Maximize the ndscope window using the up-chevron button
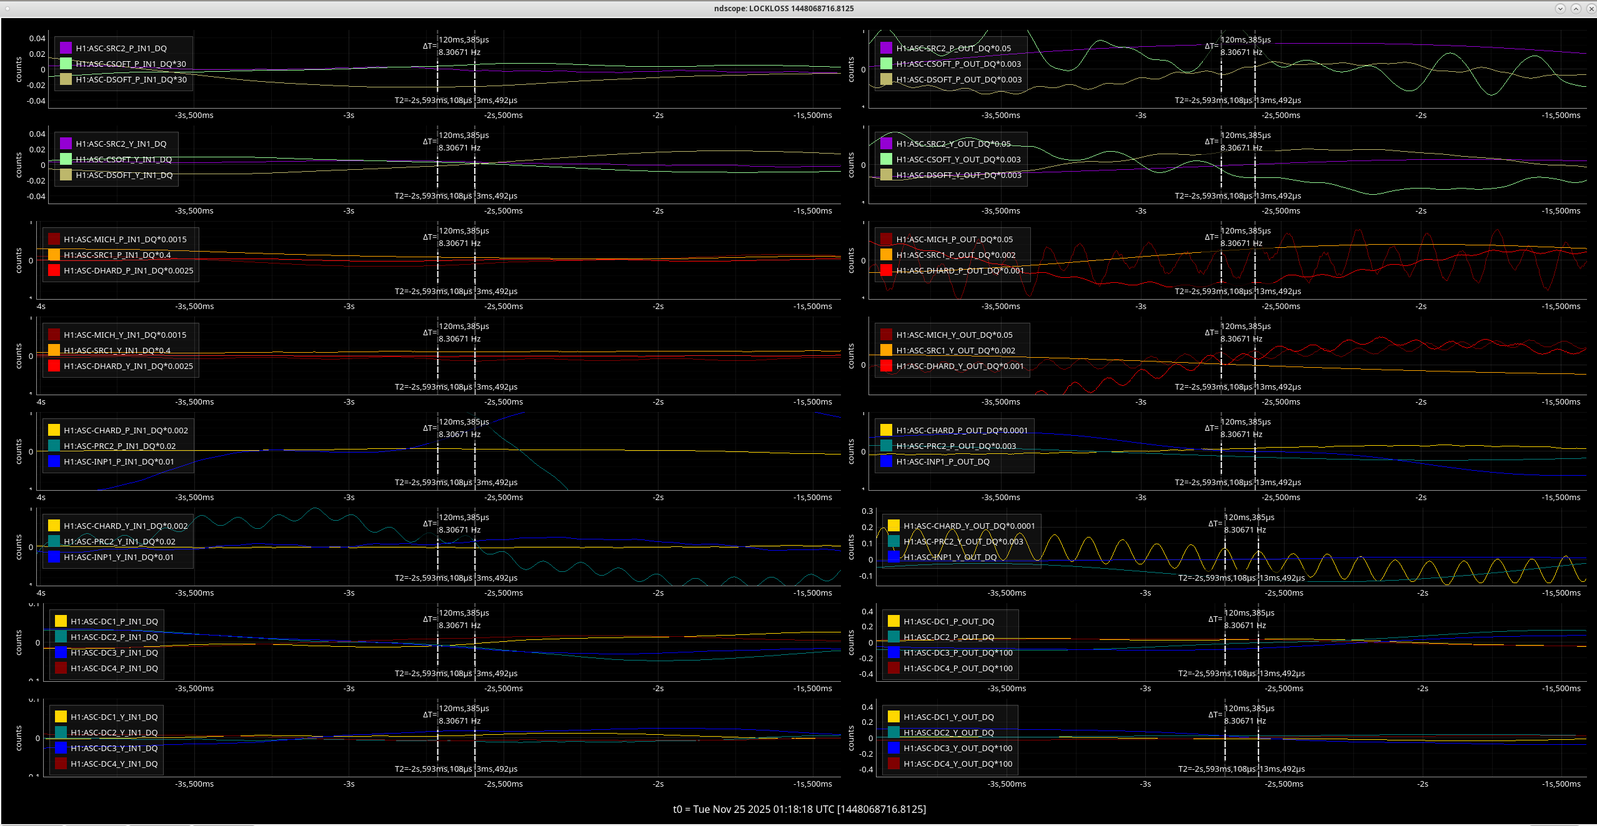Viewport: 1597px width, 826px height. [1576, 8]
